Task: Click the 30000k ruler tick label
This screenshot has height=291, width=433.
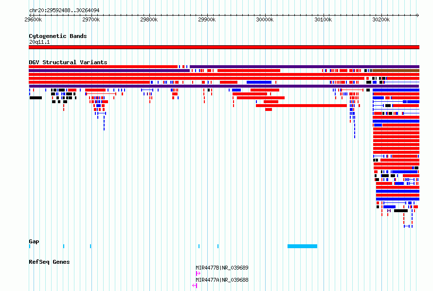Action: tap(265, 19)
